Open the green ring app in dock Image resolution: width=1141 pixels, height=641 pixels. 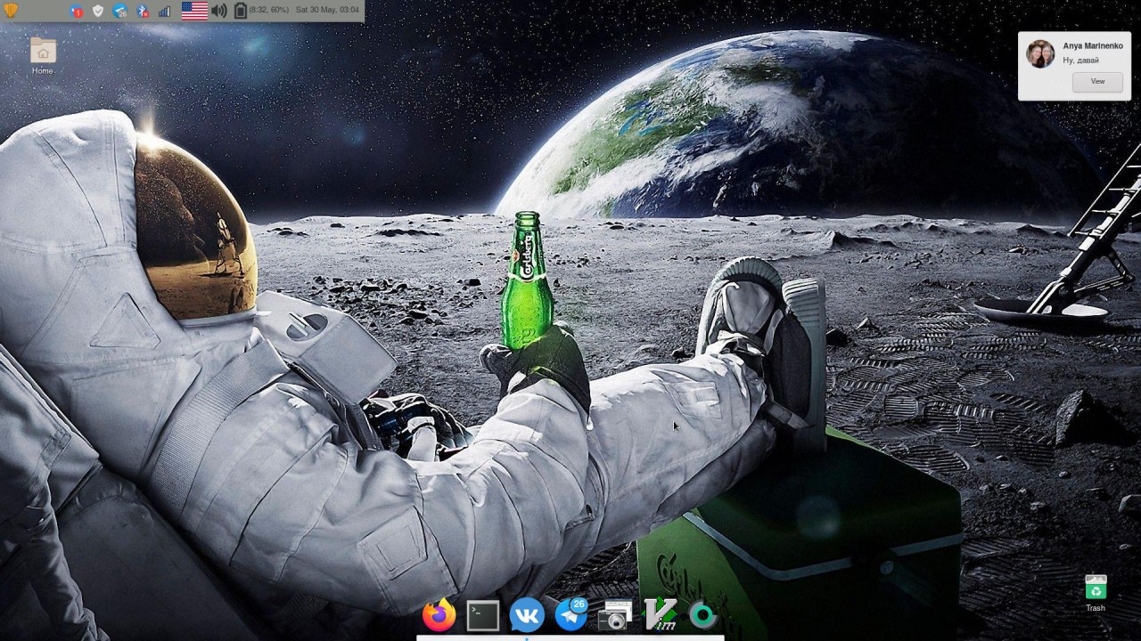(703, 615)
